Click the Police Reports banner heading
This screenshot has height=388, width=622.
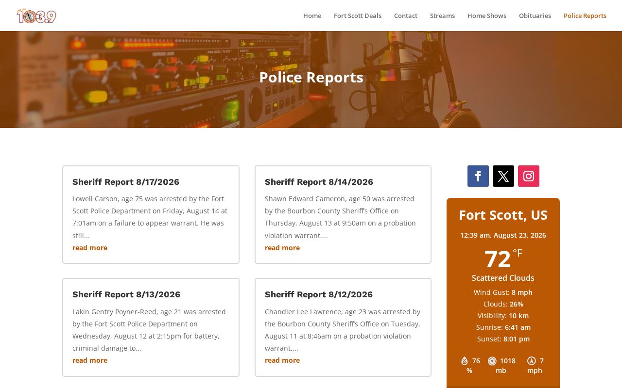(x=311, y=78)
